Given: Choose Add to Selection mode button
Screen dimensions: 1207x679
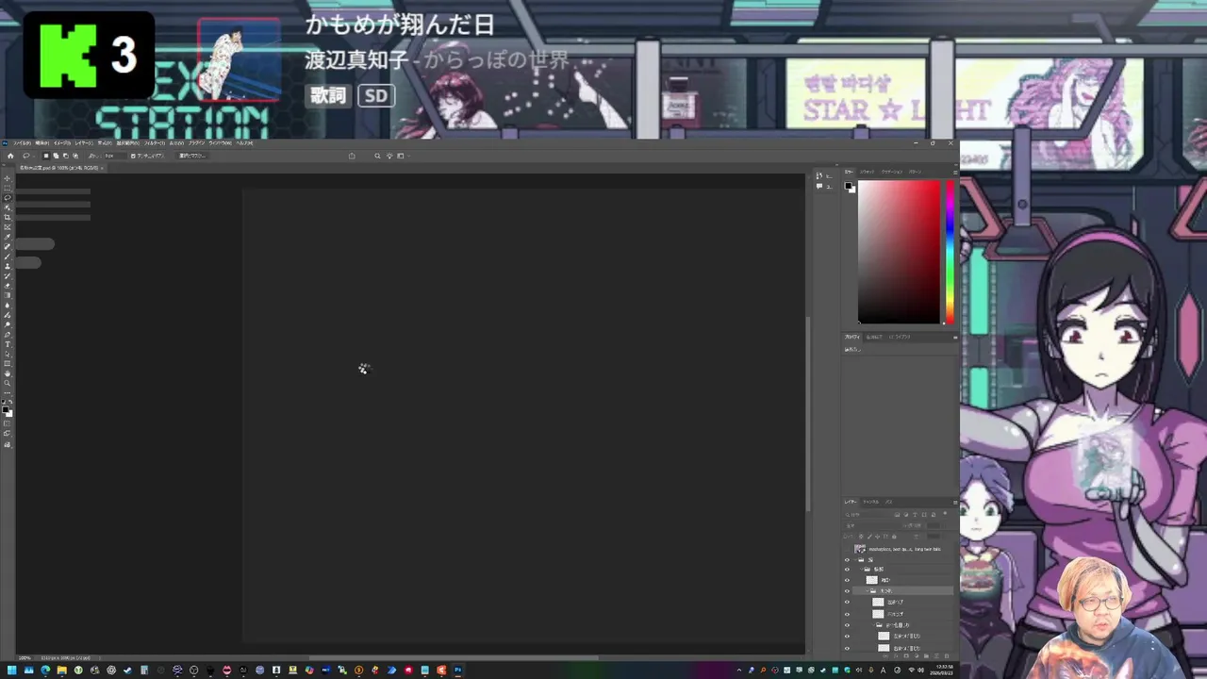Looking at the screenshot, I should coord(56,156).
